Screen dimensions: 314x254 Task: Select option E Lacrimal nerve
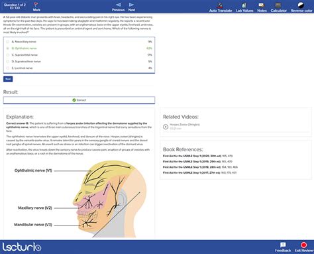[x=79, y=68]
